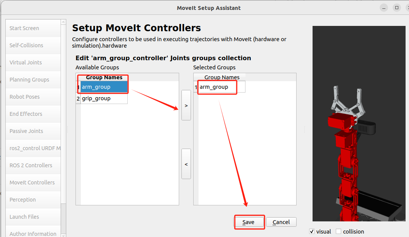Image resolution: width=409 pixels, height=237 pixels.
Task: Go to the End Effectors step
Action: (33, 114)
